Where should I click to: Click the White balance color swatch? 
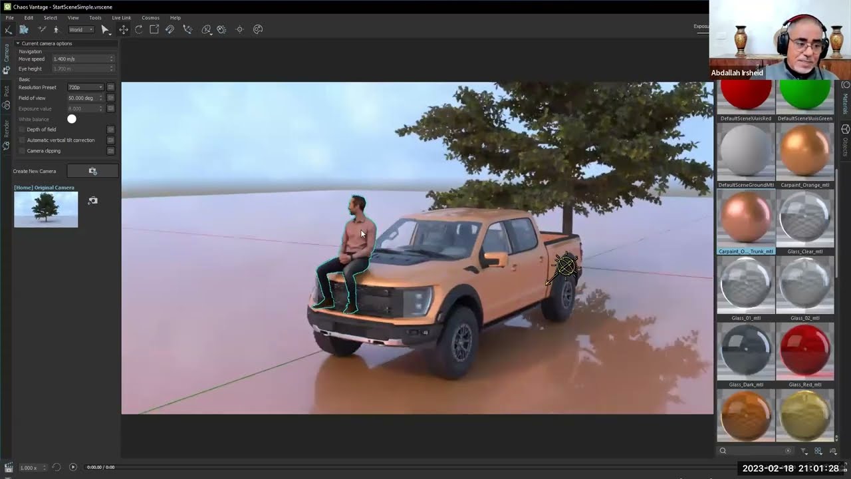click(72, 119)
